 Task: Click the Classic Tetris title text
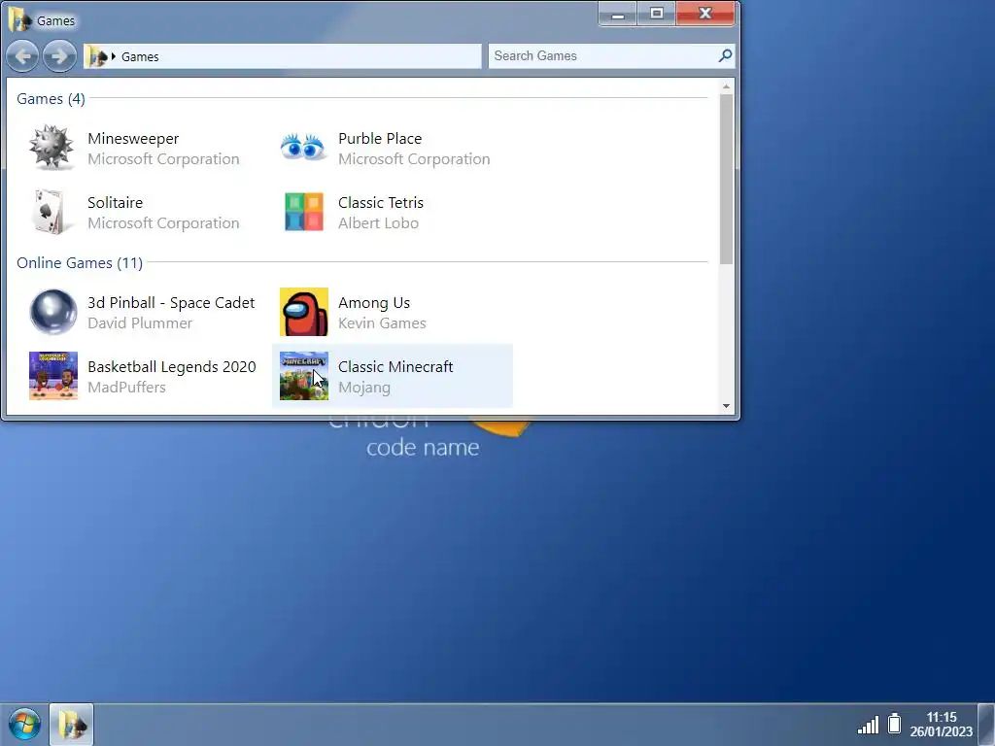coord(381,202)
